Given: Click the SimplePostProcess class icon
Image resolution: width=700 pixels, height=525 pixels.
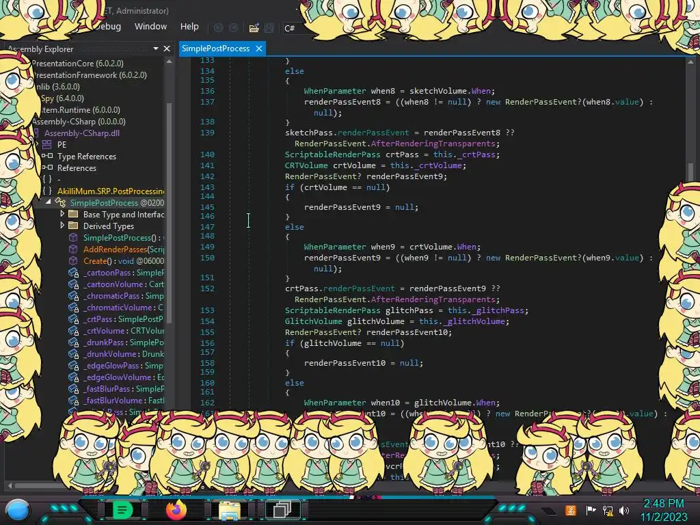Looking at the screenshot, I should tap(60, 202).
